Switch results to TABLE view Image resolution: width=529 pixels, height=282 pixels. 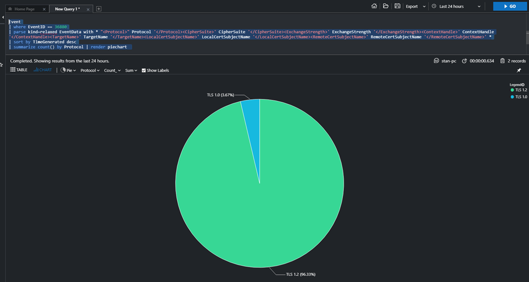tap(19, 70)
